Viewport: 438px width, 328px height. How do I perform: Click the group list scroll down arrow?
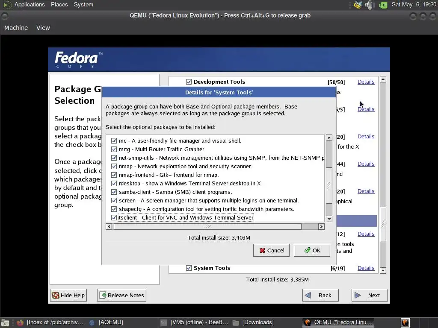[383, 270]
